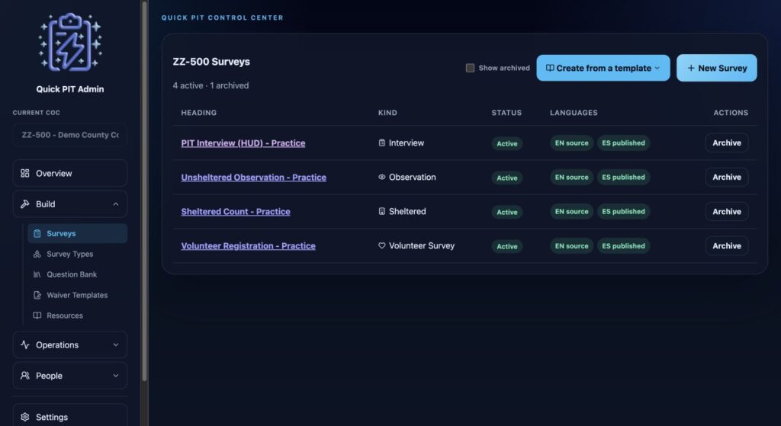The height and width of the screenshot is (426, 781).
Task: Click the People users icon
Action: [25, 376]
